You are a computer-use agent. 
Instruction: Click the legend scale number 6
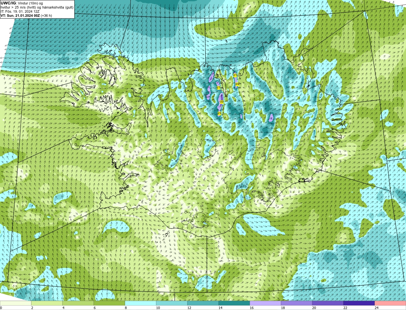pyautogui.click(x=94, y=308)
